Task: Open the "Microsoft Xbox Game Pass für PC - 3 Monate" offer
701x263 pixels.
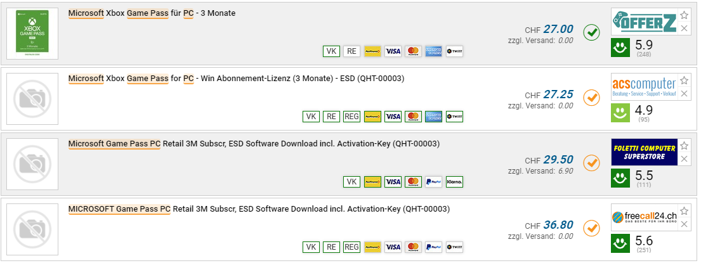Action: pos(152,13)
